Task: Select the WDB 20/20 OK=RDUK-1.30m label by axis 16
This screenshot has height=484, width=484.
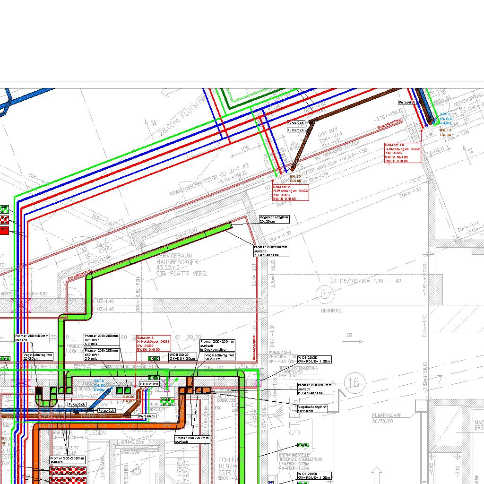Action: tap(314, 359)
